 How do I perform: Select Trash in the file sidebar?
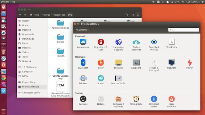(32, 57)
